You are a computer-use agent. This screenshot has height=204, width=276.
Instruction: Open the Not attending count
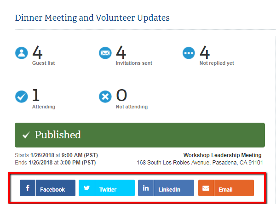click(121, 95)
